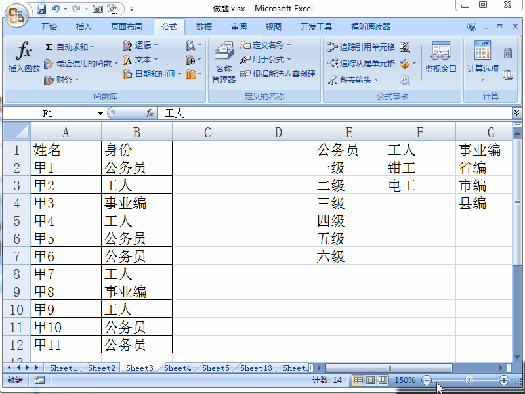
Task: Click the Select All corner button
Action: pos(17,132)
